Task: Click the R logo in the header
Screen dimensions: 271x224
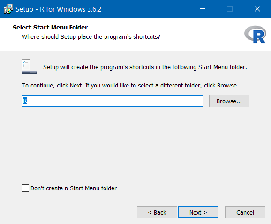Action: pyautogui.click(x=255, y=34)
